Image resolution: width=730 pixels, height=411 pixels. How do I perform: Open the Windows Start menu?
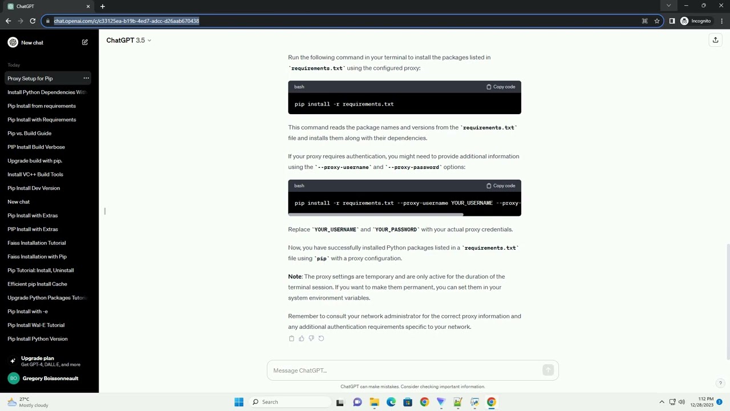[x=239, y=402]
